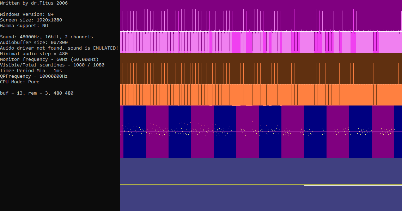The width and height of the screenshot is (402, 211).
Task: Click the 'Written by dr.Titus 2006' text
Action: (x=34, y=3)
